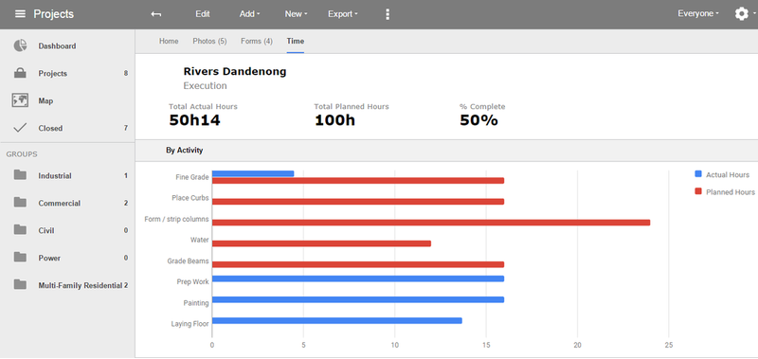Screen dimensions: 758x359
Task: Click the Projects title in header
Action: 54,14
